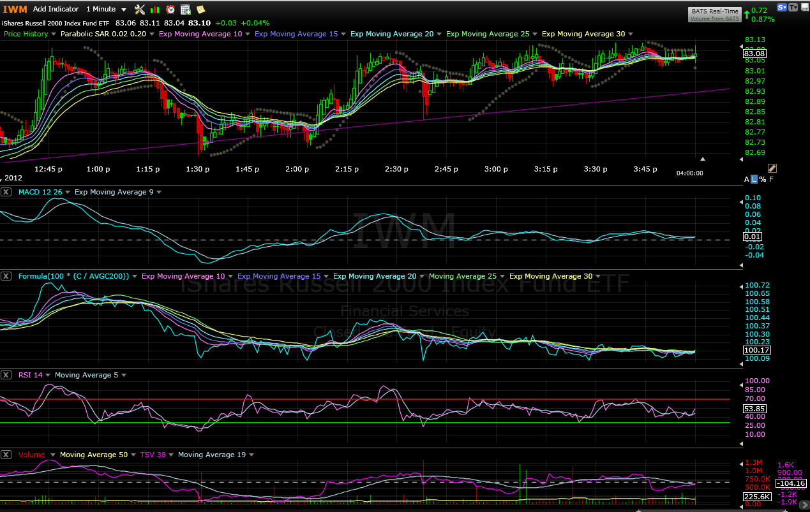The width and height of the screenshot is (810, 512).
Task: Click price pane Exp Moving Average 30 label
Action: coord(583,34)
